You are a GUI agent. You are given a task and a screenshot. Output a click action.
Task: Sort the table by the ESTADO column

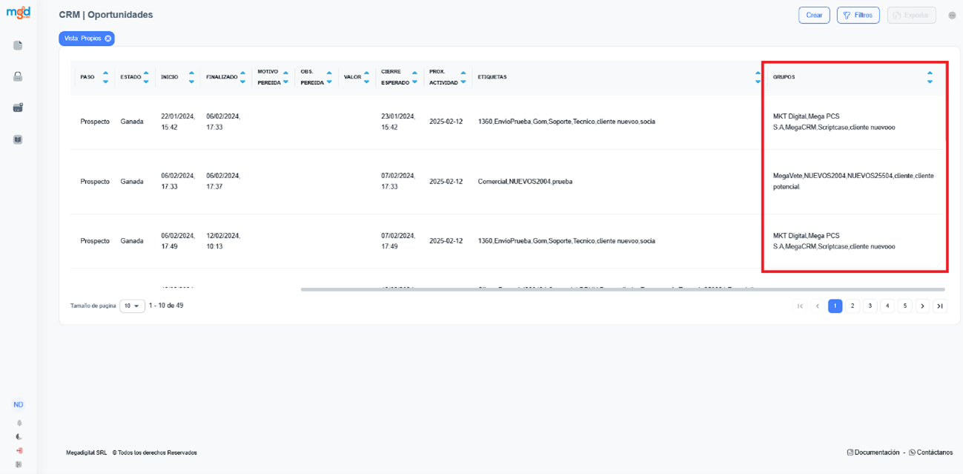(145, 77)
